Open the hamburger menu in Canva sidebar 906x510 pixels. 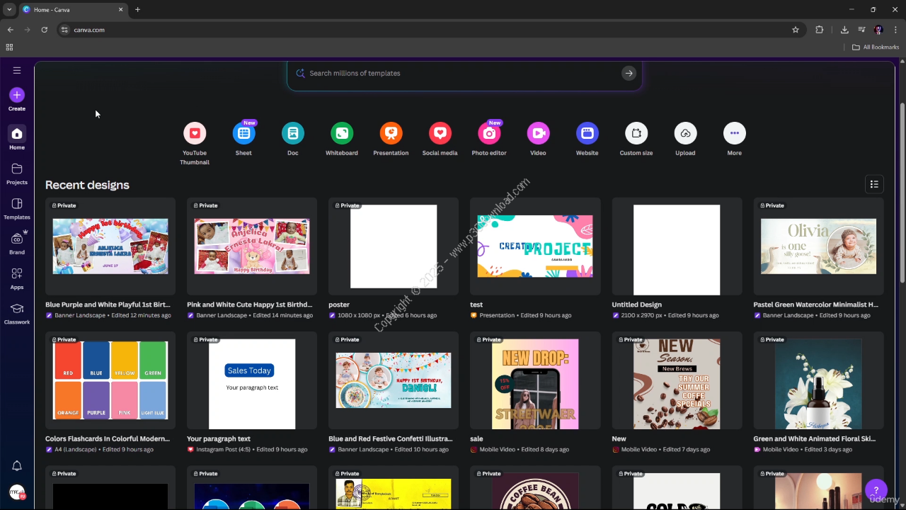click(17, 70)
